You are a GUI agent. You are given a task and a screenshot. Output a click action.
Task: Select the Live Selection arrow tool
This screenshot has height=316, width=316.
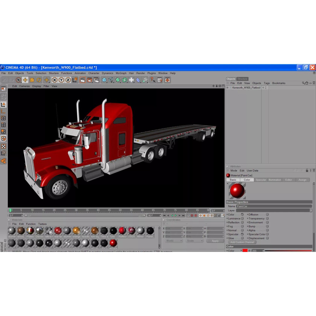click(x=18, y=80)
